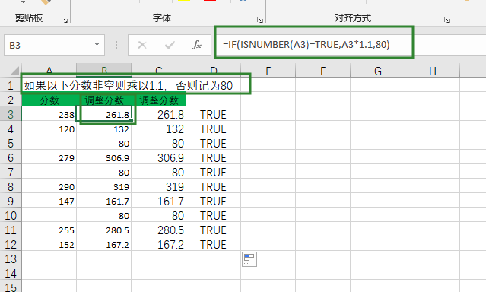Viewport: 486px width, 292px height.
Task: Select cell D12 showing TRUE
Action: click(213, 245)
